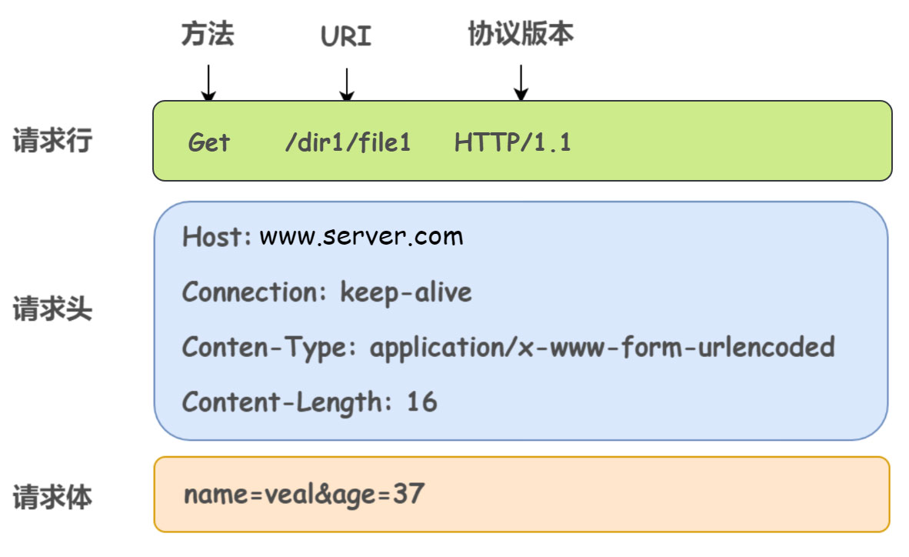Select the 方法 heading label
Viewport: 909px width, 557px height.
pos(208,34)
